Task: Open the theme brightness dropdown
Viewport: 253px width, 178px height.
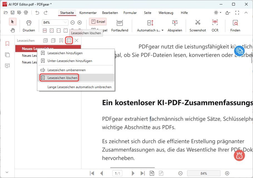Action: point(217,13)
